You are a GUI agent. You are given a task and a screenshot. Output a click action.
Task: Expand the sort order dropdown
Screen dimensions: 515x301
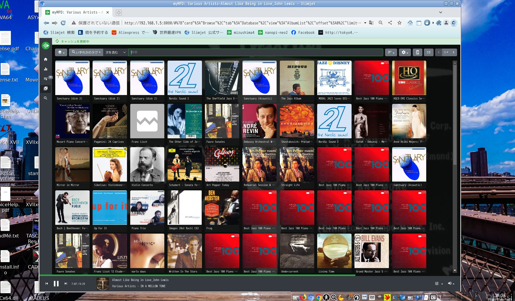click(391, 52)
